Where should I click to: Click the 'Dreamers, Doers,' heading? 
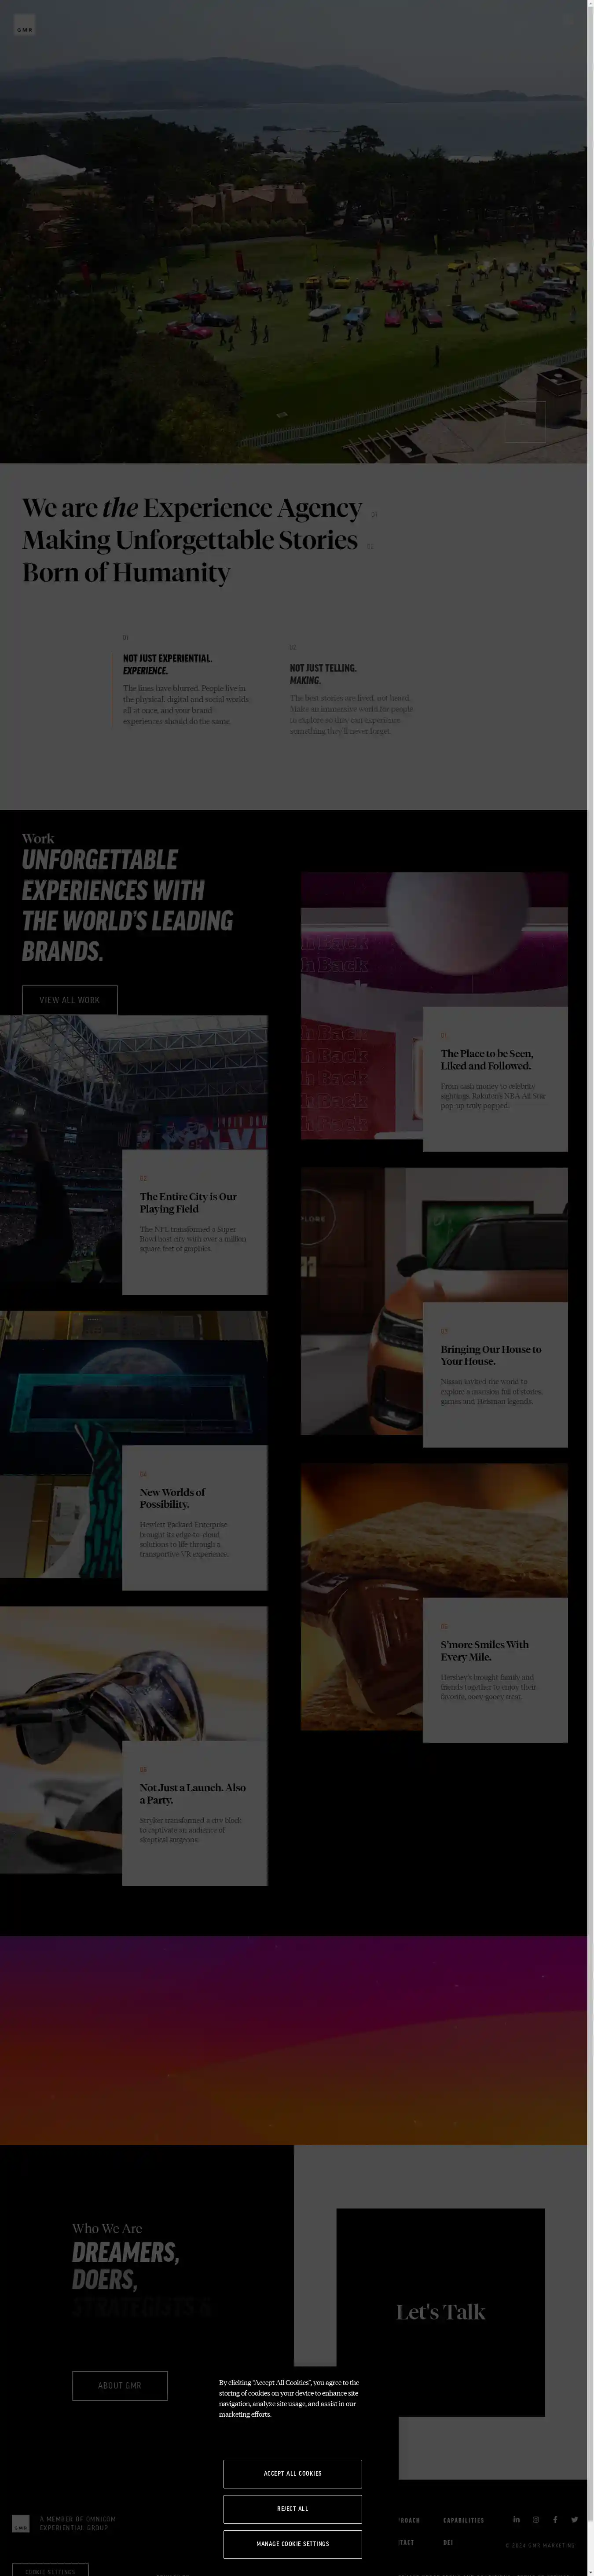click(125, 2266)
